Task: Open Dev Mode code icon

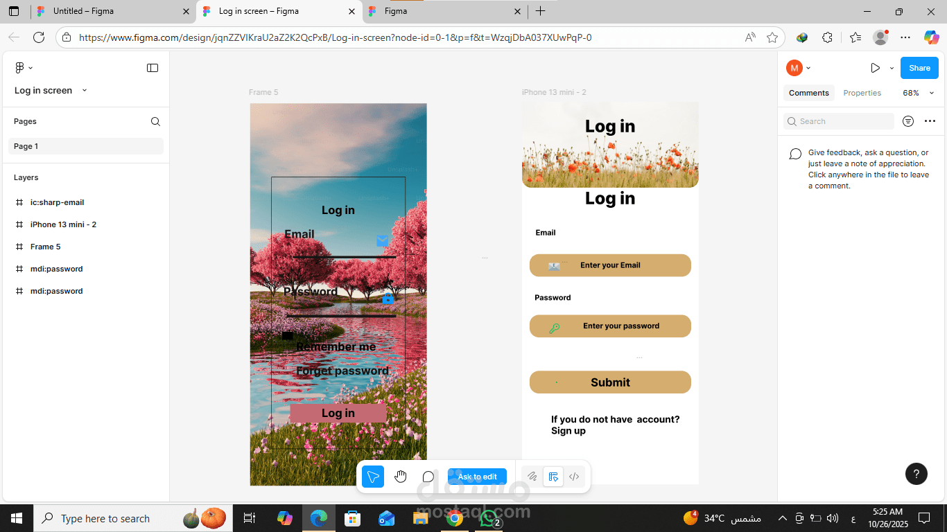Action: click(x=574, y=476)
